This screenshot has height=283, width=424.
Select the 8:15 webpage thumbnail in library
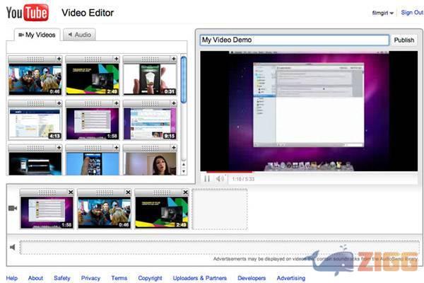[x=150, y=124]
